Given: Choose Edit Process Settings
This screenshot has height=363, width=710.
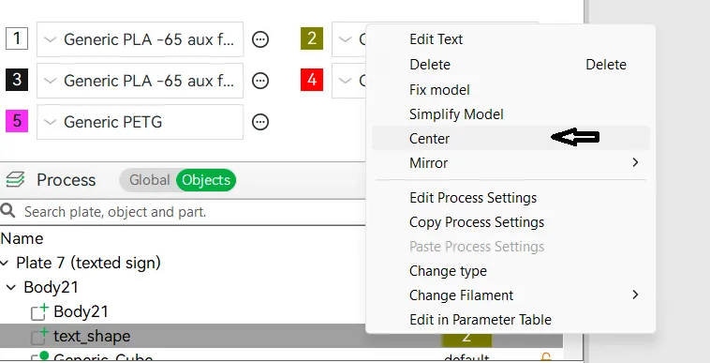Looking at the screenshot, I should [x=510, y=198].
